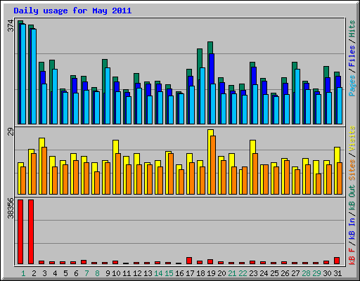Click the light blue pages bar for day 27

pyautogui.click(x=297, y=96)
